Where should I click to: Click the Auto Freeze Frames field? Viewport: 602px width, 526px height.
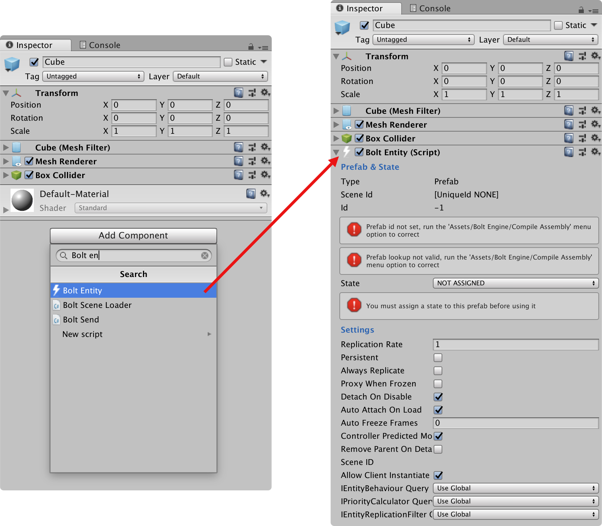coord(516,423)
